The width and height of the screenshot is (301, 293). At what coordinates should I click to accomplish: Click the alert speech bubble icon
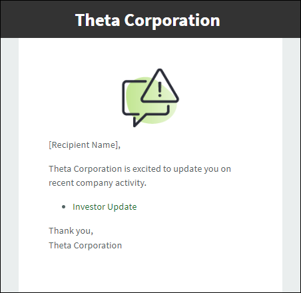pos(150,98)
